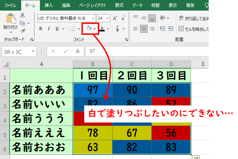This screenshot has width=238, height=159.
Task: Click in the formula bar showing 97
Action: tap(147, 51)
